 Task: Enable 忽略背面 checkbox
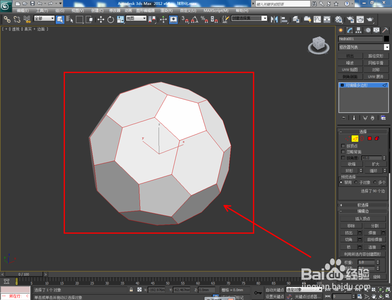coord(343,152)
